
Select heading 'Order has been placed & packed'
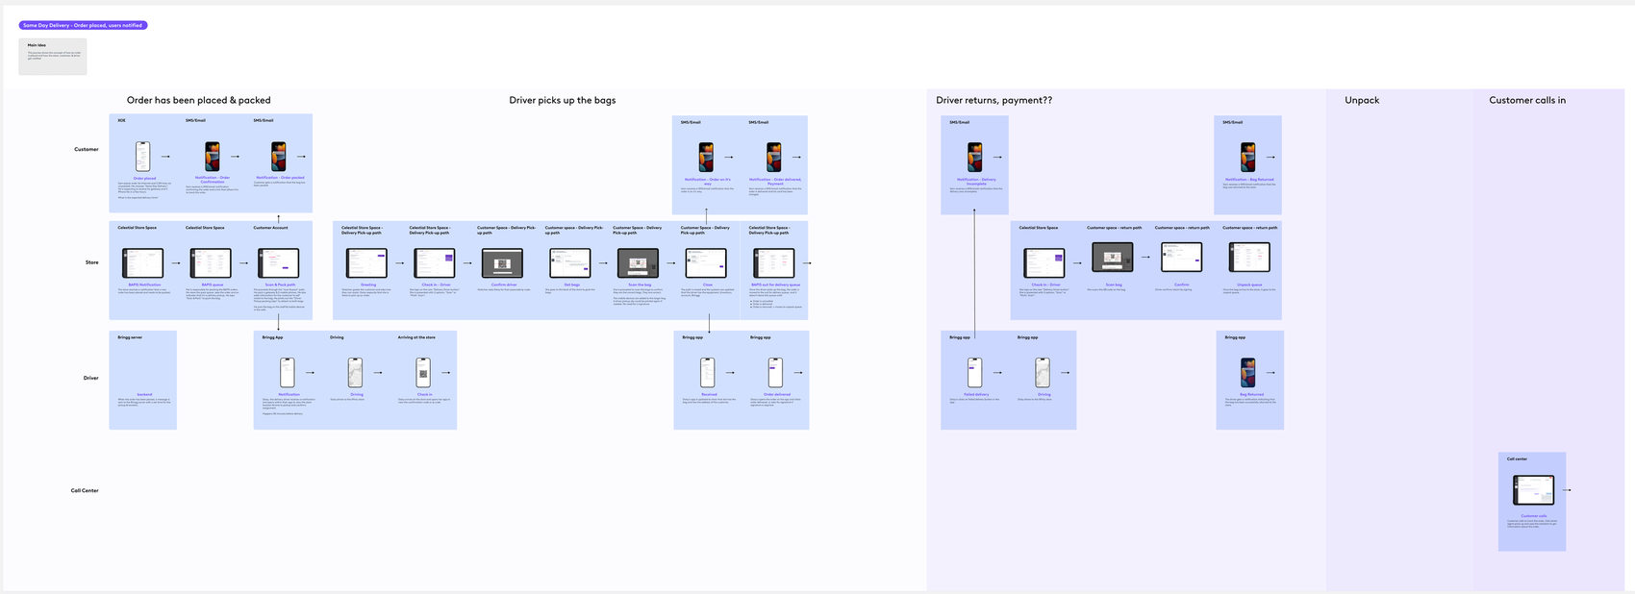(199, 100)
